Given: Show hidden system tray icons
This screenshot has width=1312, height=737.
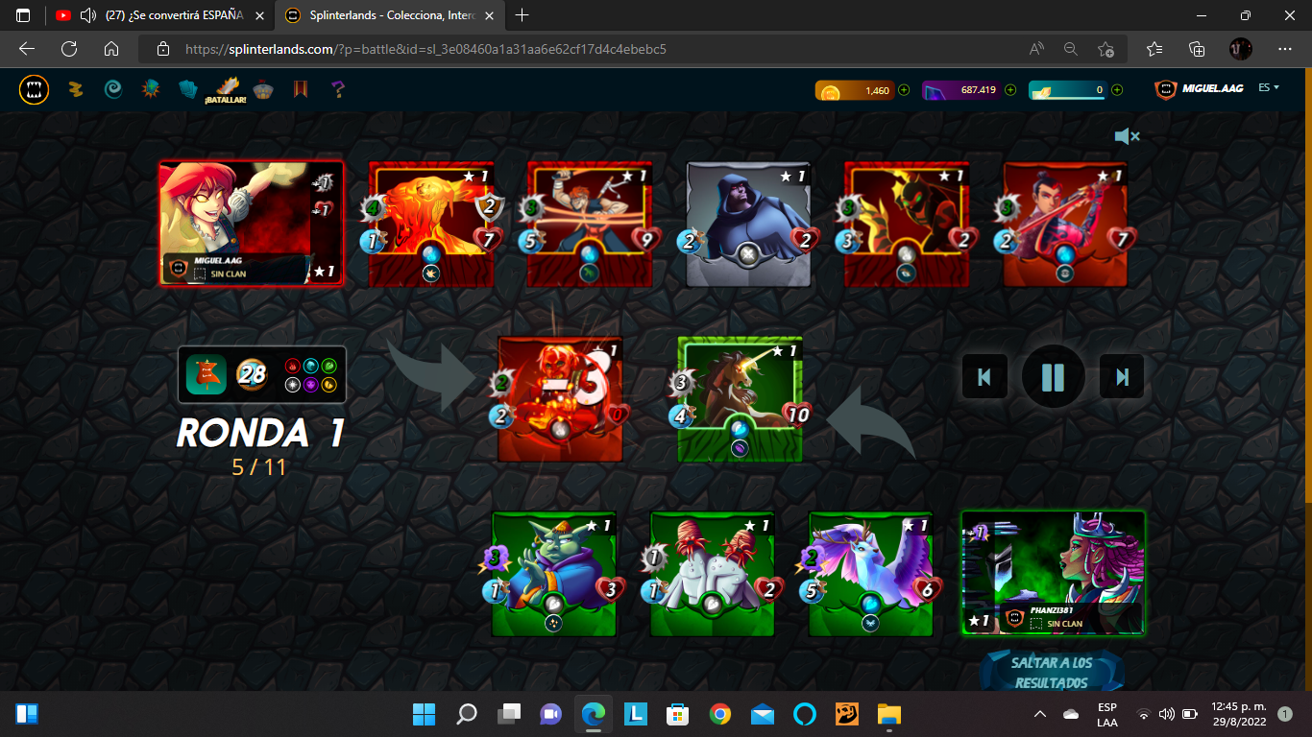Looking at the screenshot, I should tap(1040, 714).
